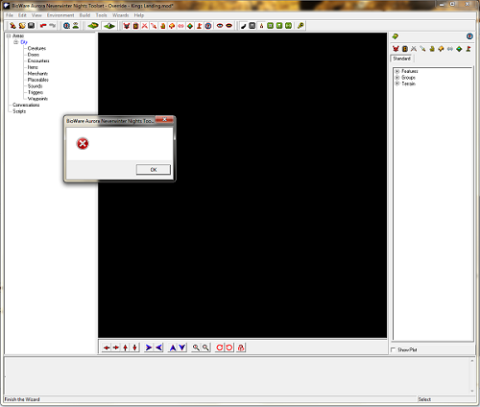This screenshot has height=407, width=480.
Task: Click the sword item icon in main toolbar
Action: 154,26
